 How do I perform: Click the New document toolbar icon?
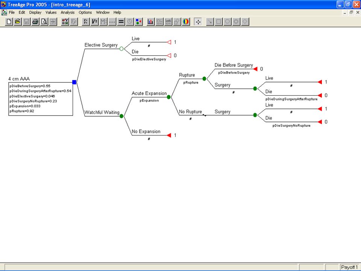pyautogui.click(x=9, y=22)
